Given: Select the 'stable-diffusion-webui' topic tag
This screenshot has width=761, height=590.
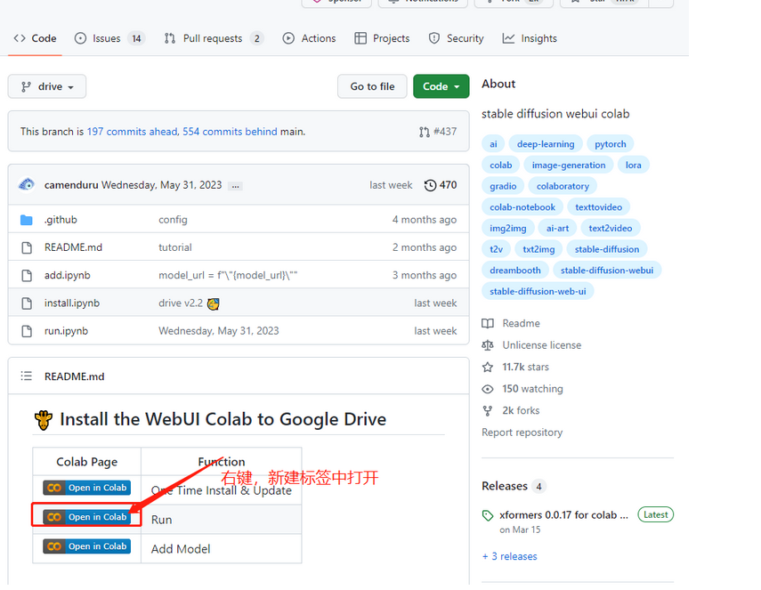Looking at the screenshot, I should [607, 271].
